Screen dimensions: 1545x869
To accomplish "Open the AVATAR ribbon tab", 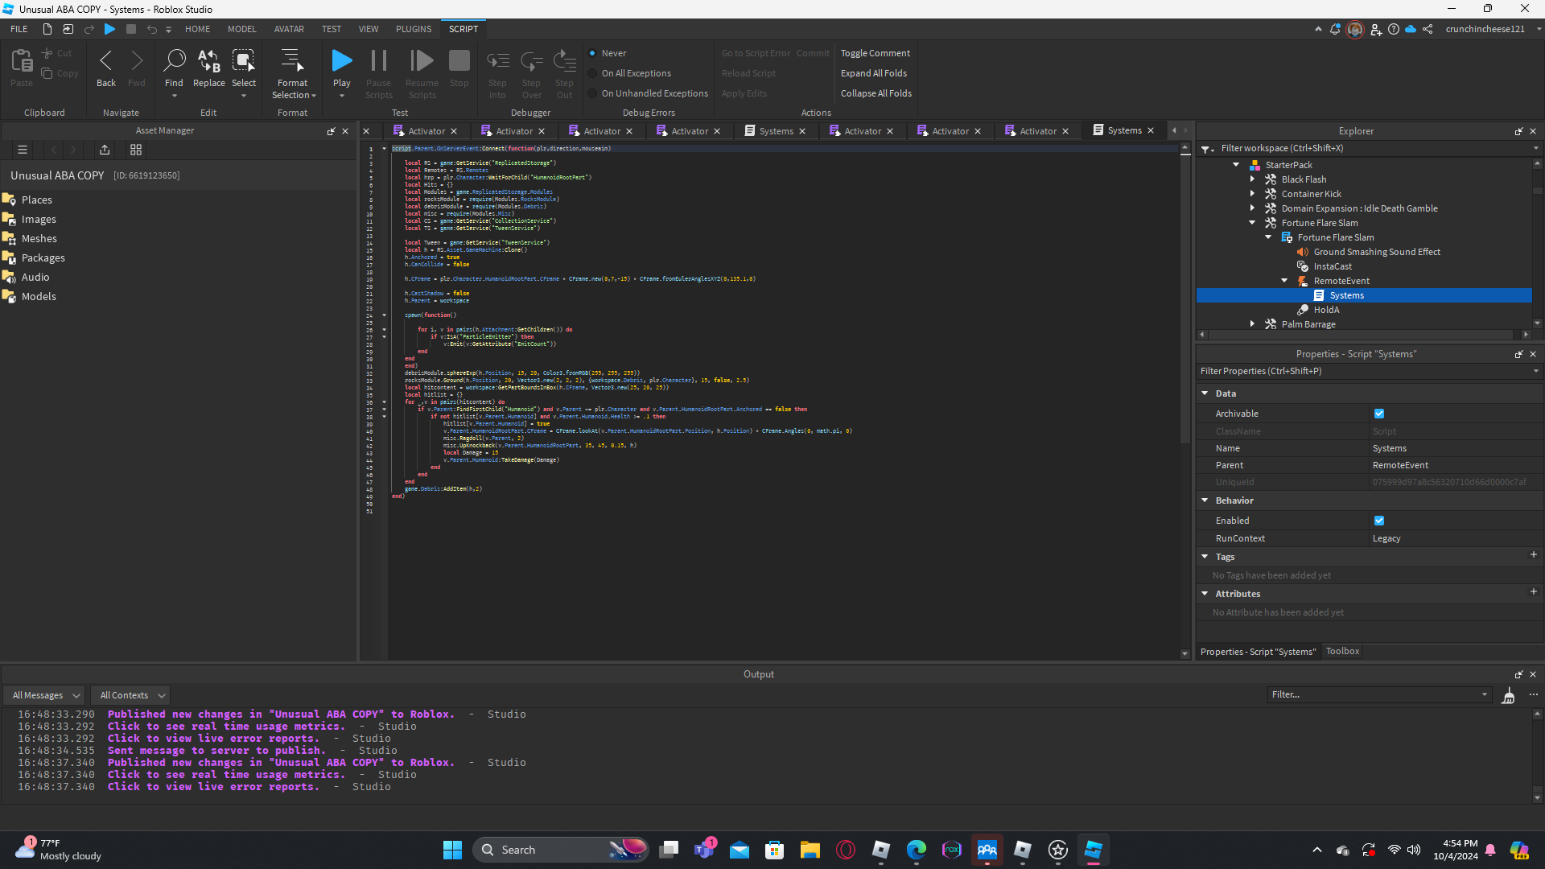I will (289, 29).
